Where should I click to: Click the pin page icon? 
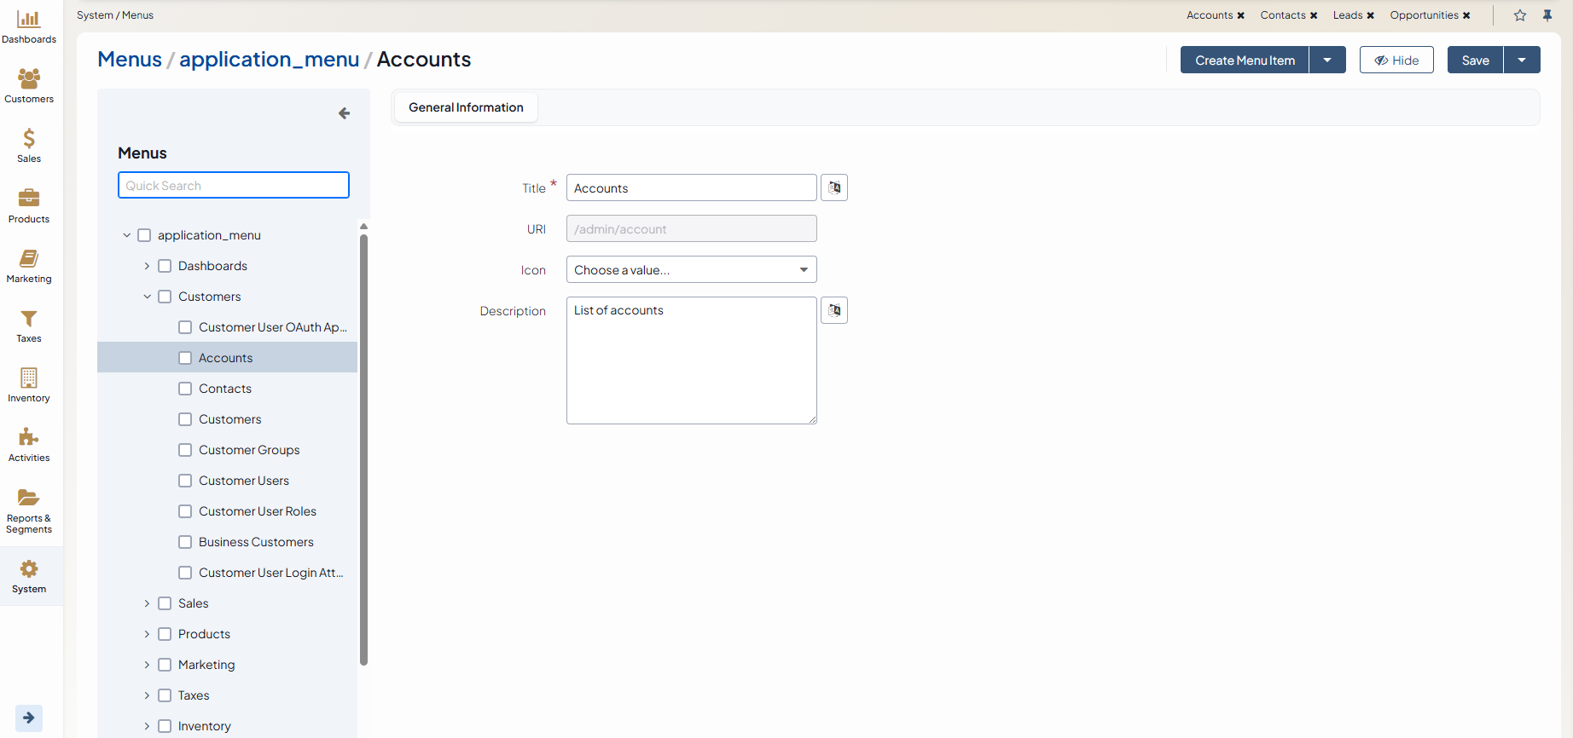[1547, 15]
